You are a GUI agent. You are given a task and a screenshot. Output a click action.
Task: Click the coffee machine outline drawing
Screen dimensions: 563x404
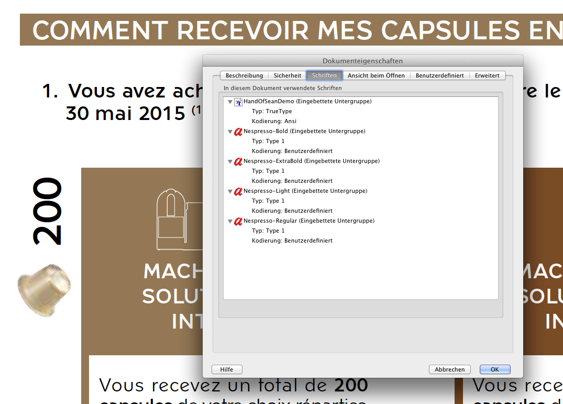point(179,220)
